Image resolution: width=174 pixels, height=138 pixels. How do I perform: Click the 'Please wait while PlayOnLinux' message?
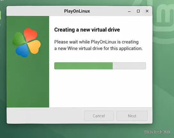coord(98,45)
